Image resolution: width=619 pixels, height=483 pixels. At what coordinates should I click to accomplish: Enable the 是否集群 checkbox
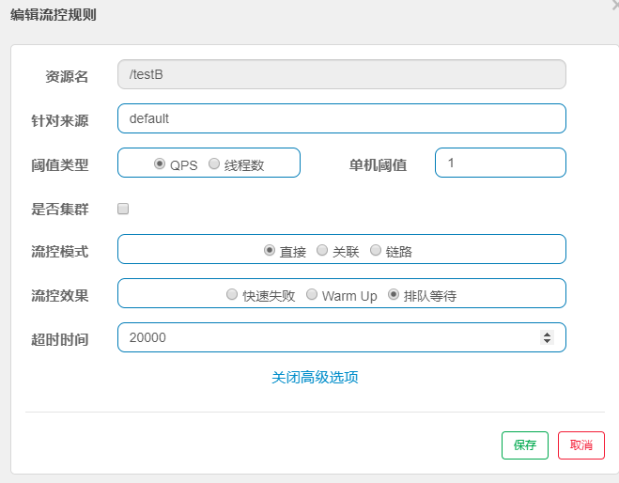coord(123,209)
